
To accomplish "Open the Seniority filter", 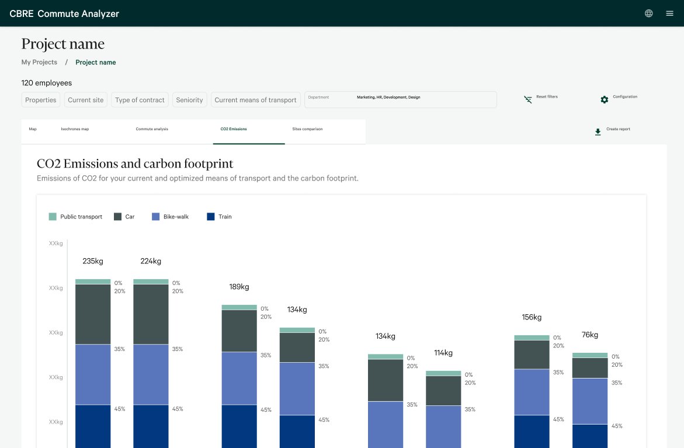I will (x=189, y=100).
